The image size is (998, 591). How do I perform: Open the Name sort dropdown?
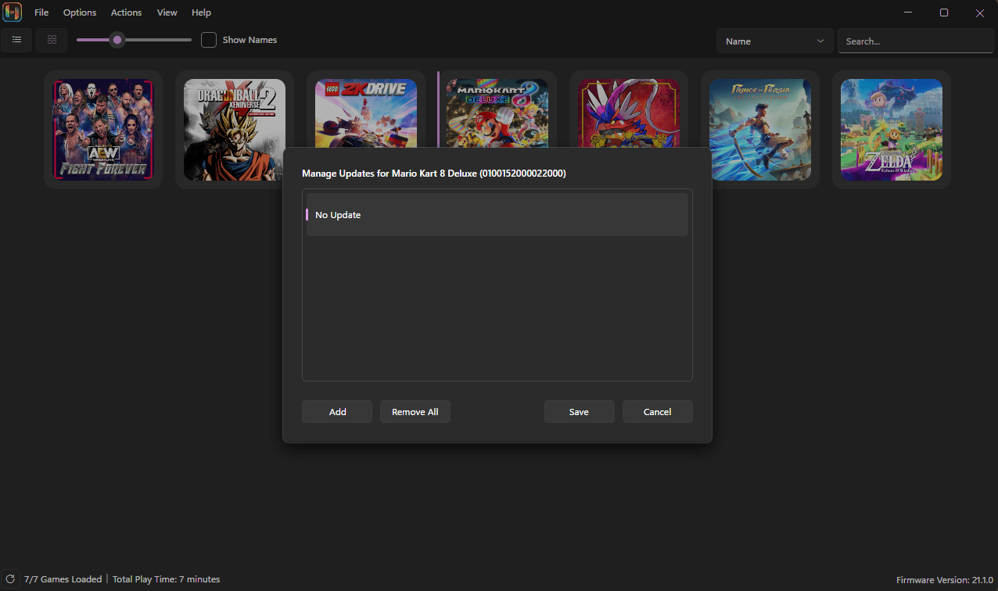(x=775, y=41)
